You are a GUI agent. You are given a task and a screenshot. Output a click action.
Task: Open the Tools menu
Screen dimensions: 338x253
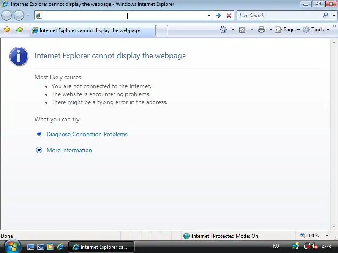pyautogui.click(x=316, y=30)
